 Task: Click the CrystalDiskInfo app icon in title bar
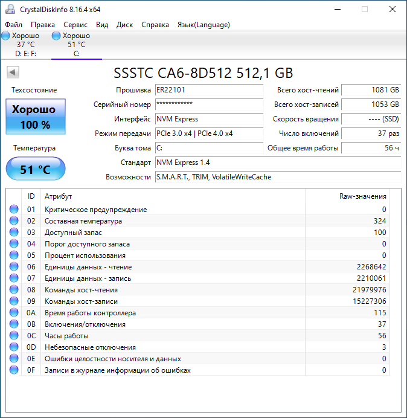10,9
